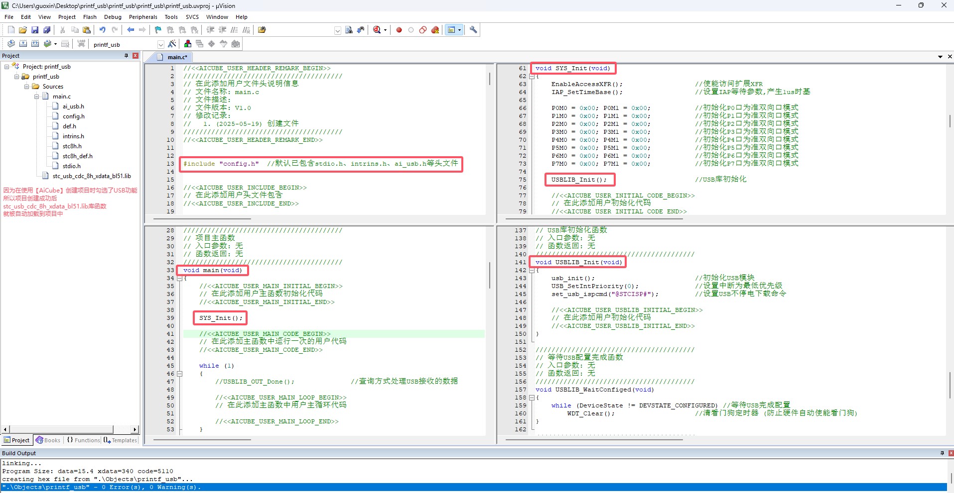Switch to the main.c* editor tab
This screenshot has height=493, width=954.
(172, 57)
